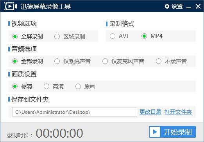Start recording with 开始录制 button
The width and height of the screenshot is (204, 142).
click(x=172, y=132)
